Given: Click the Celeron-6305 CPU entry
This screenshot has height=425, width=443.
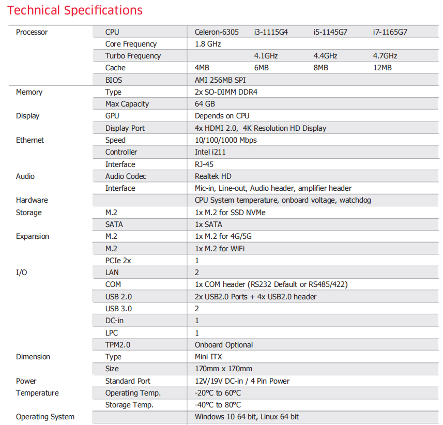Looking at the screenshot, I should [x=217, y=32].
